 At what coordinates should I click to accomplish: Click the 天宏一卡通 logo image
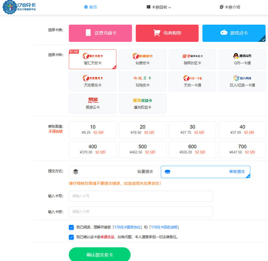192,78
